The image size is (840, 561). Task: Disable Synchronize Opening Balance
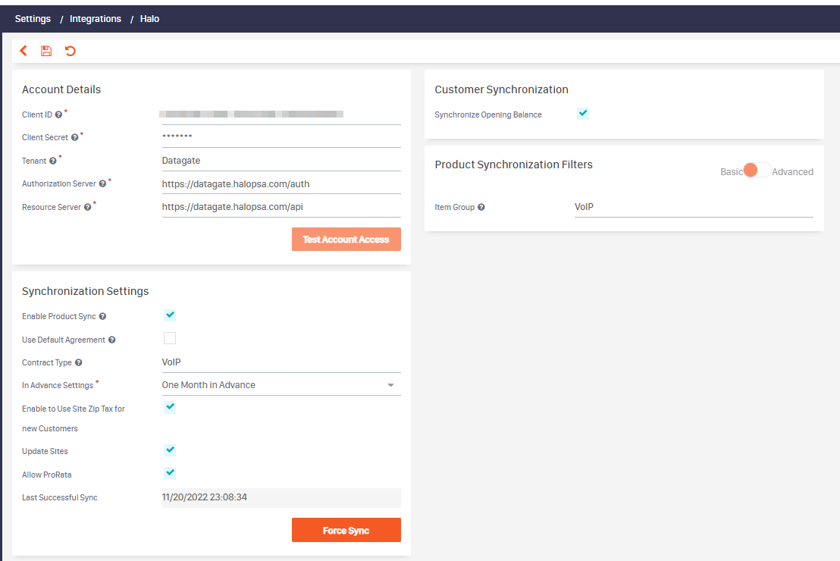(x=582, y=112)
